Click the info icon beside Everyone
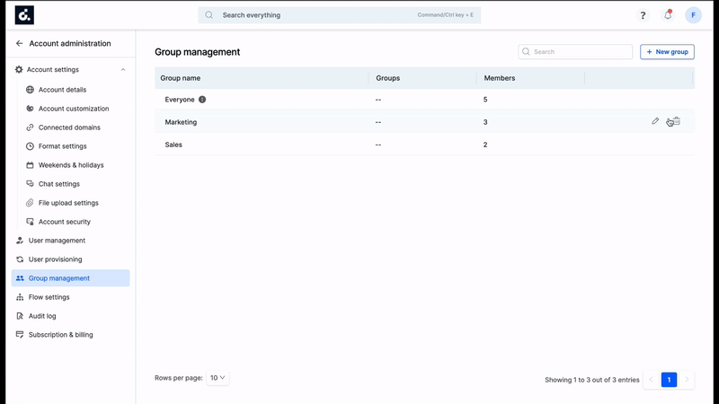This screenshot has width=719, height=404. pyautogui.click(x=202, y=100)
